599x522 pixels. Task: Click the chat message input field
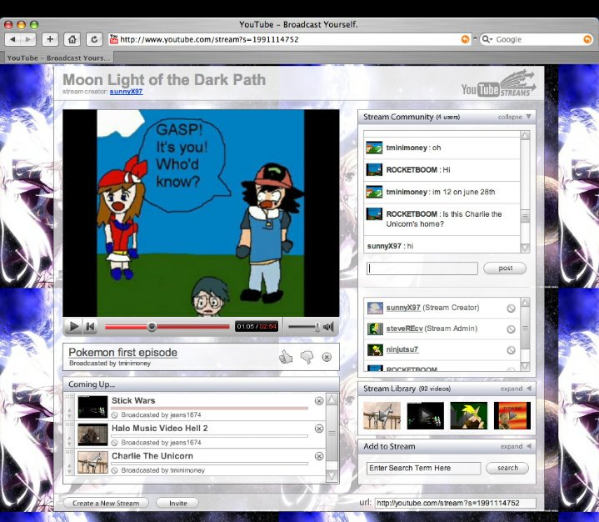point(422,269)
